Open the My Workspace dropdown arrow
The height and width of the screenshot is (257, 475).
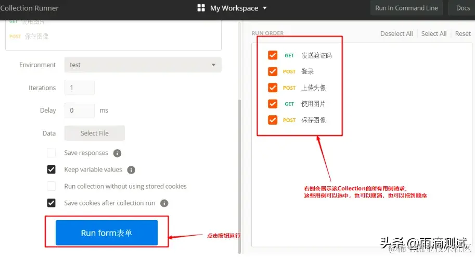(x=265, y=8)
